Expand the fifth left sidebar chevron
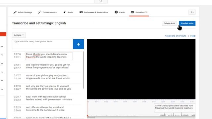Screen dimensions: 212x119 (2, 81)
